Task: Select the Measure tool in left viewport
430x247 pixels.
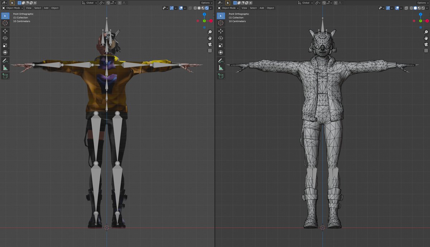Action: tap(5, 68)
